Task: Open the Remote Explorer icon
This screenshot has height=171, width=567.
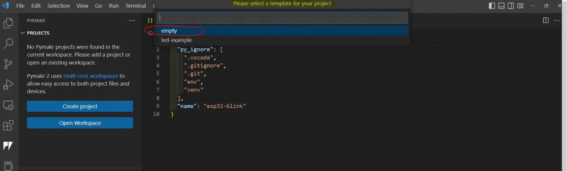Action: click(x=8, y=105)
